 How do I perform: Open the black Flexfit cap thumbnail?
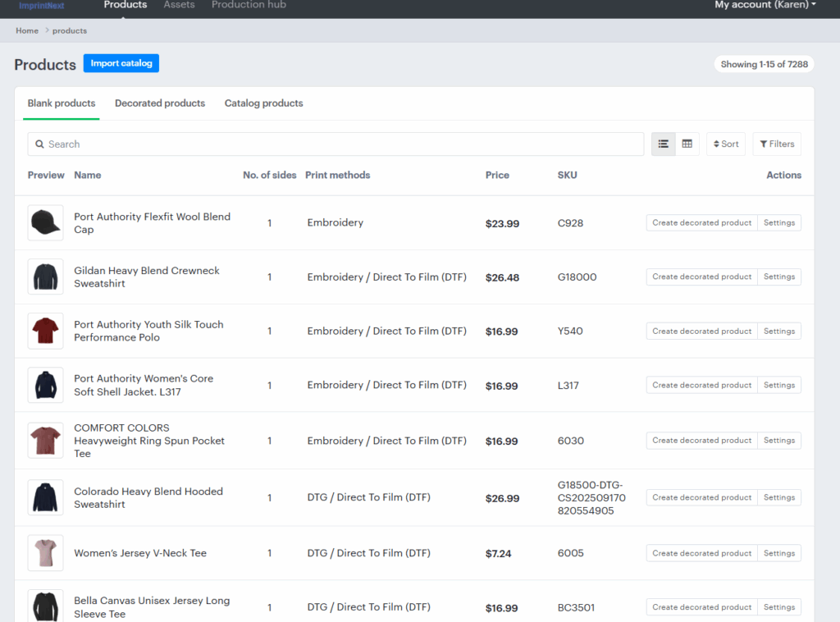tap(45, 223)
